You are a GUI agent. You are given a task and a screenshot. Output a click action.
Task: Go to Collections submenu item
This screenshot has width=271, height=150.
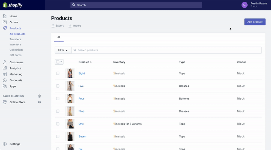coord(16,50)
